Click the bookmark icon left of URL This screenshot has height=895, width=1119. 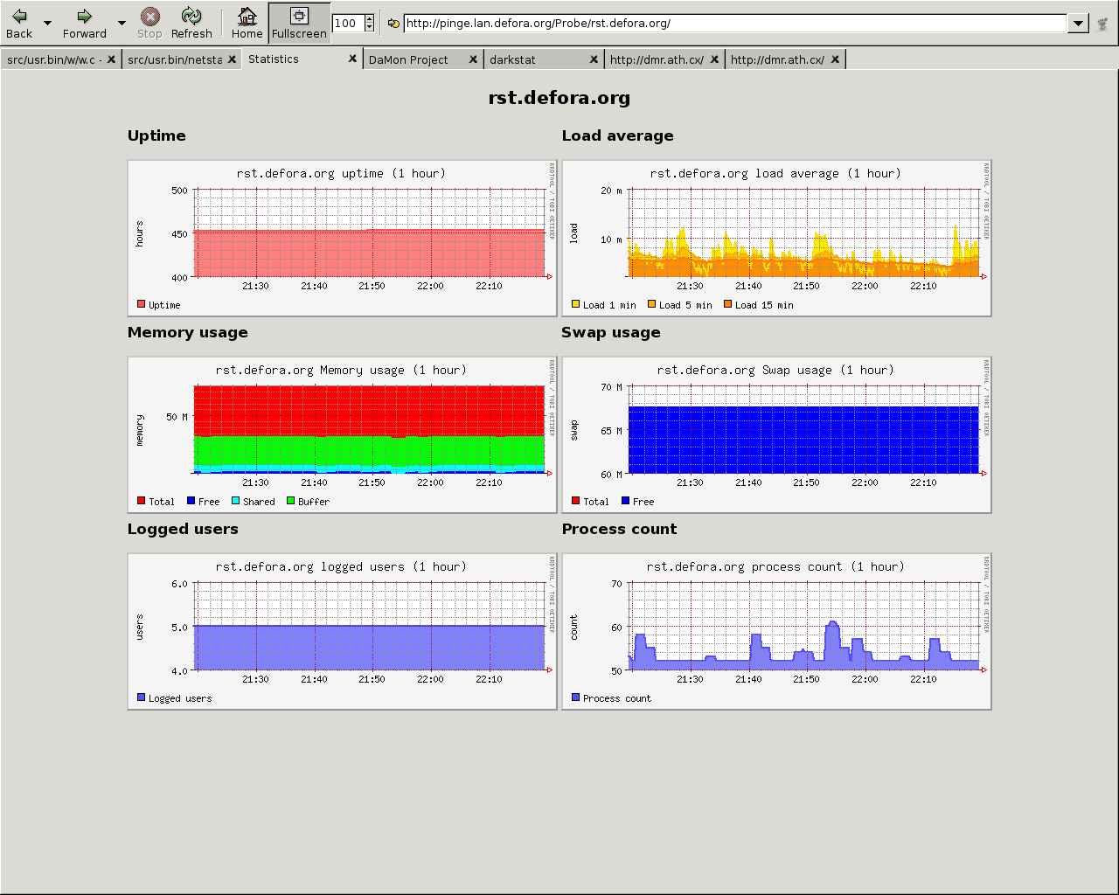click(393, 24)
